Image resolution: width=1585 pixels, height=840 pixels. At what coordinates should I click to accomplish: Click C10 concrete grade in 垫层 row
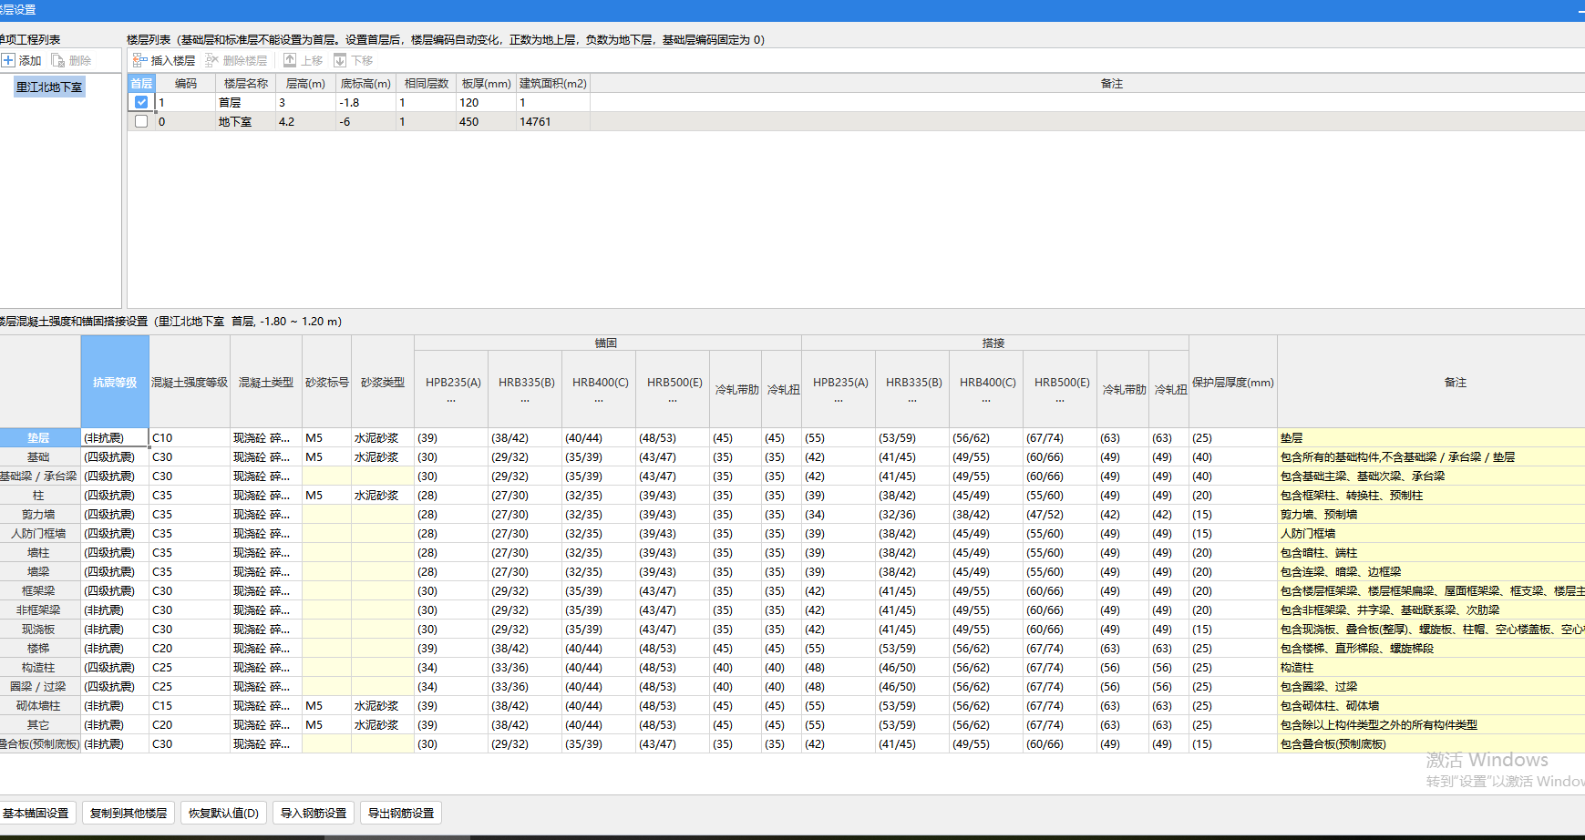click(190, 438)
